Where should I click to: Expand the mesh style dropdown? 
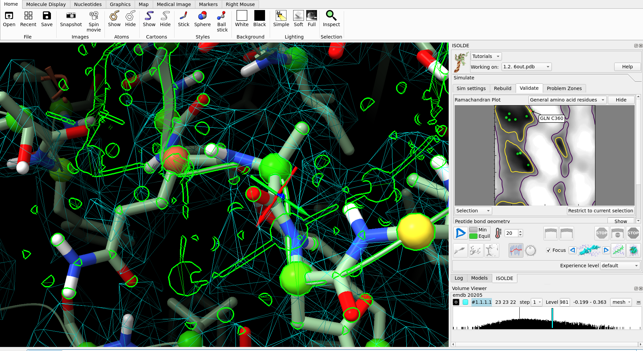[x=621, y=302]
